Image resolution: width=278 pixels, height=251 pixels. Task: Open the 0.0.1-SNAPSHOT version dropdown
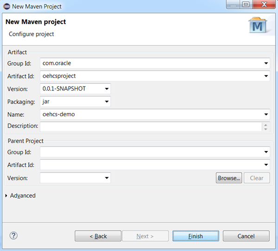click(x=107, y=88)
